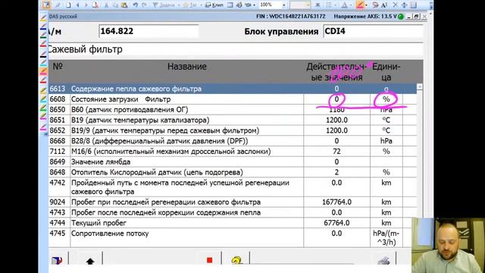Image resolution: width=485 pixels, height=273 pixels.
Task: Click the font color A icon
Action: [345, 5]
